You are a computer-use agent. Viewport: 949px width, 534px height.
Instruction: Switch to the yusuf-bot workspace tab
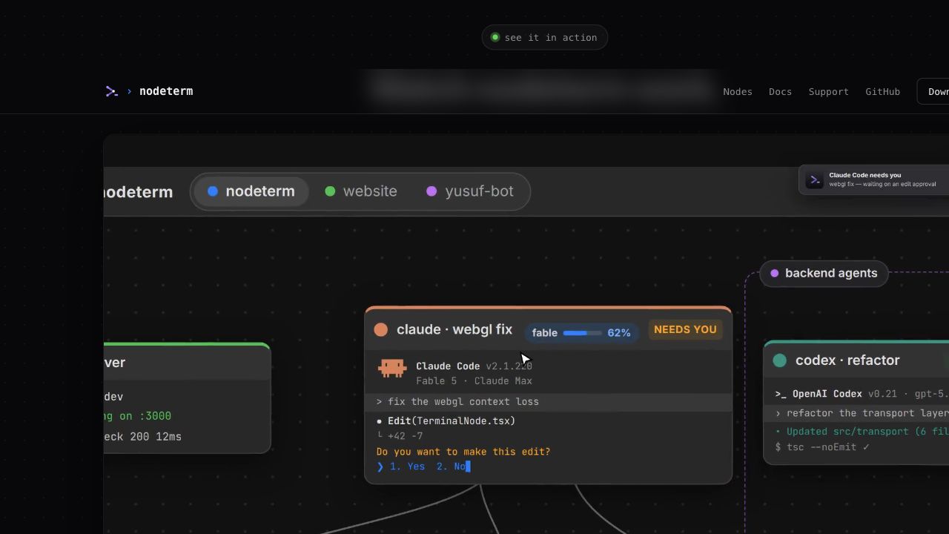pos(470,191)
